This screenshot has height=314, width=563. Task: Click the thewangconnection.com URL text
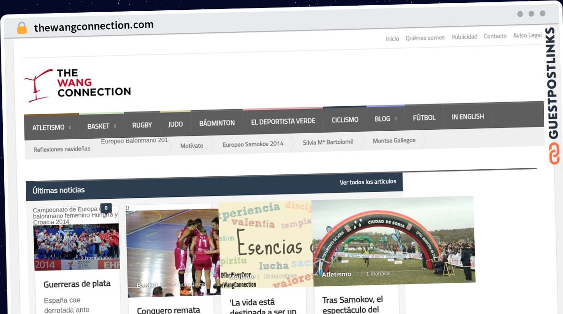pos(94,26)
